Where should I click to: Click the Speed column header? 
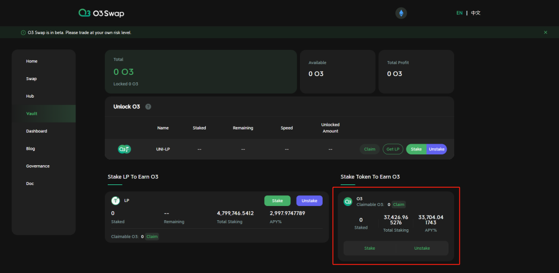[x=287, y=128]
